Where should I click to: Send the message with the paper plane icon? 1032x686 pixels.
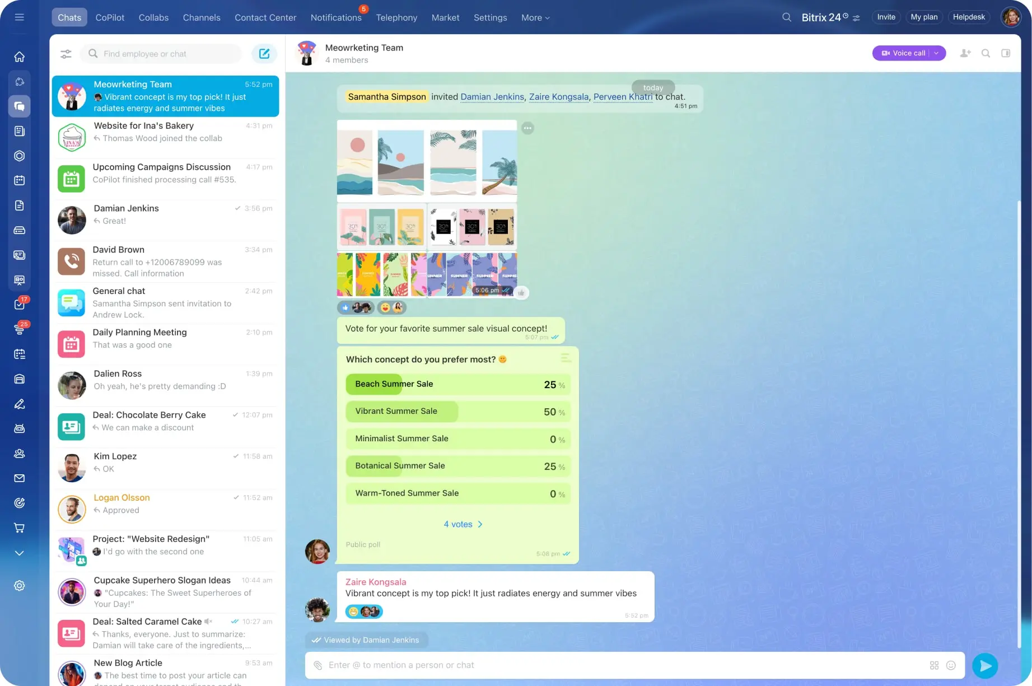click(985, 666)
